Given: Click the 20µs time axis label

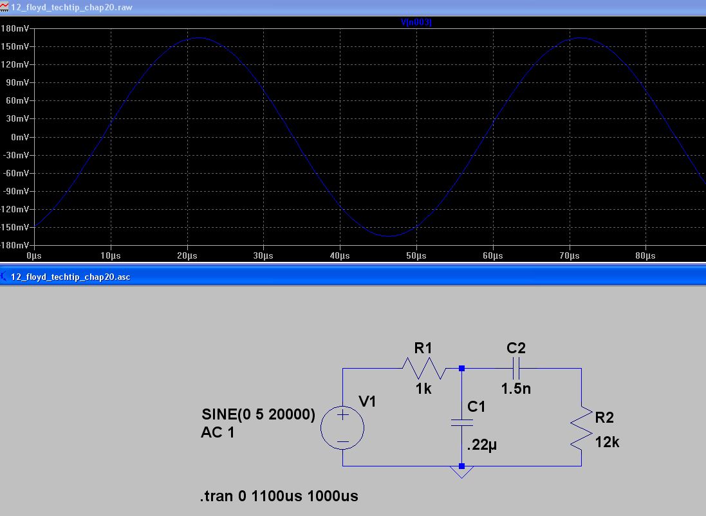Looking at the screenshot, I should click(187, 256).
